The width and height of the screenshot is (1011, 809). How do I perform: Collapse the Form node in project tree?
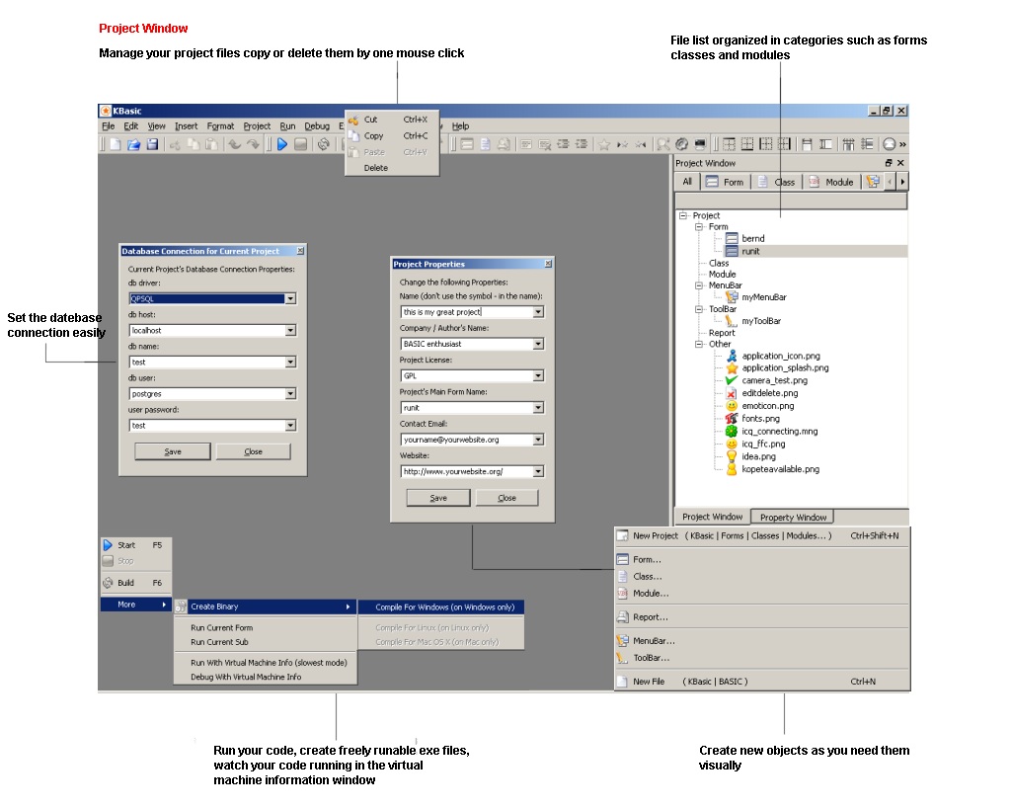click(698, 227)
